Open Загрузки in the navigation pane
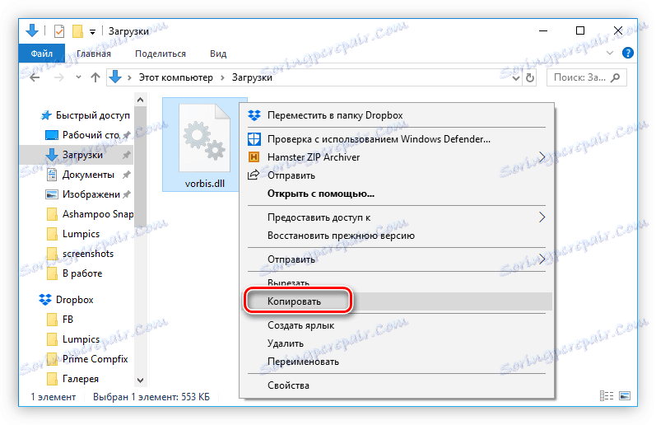Screen dimensions: 656x425 click(77, 155)
